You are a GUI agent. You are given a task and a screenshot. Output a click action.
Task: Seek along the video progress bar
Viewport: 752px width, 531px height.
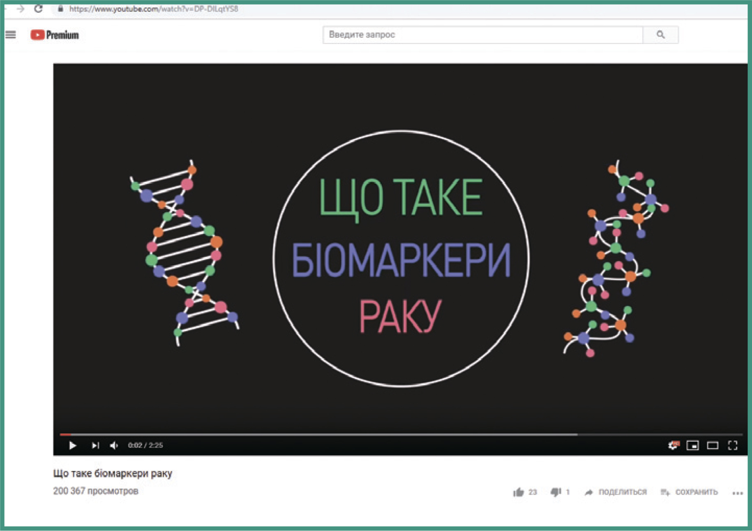(x=401, y=434)
